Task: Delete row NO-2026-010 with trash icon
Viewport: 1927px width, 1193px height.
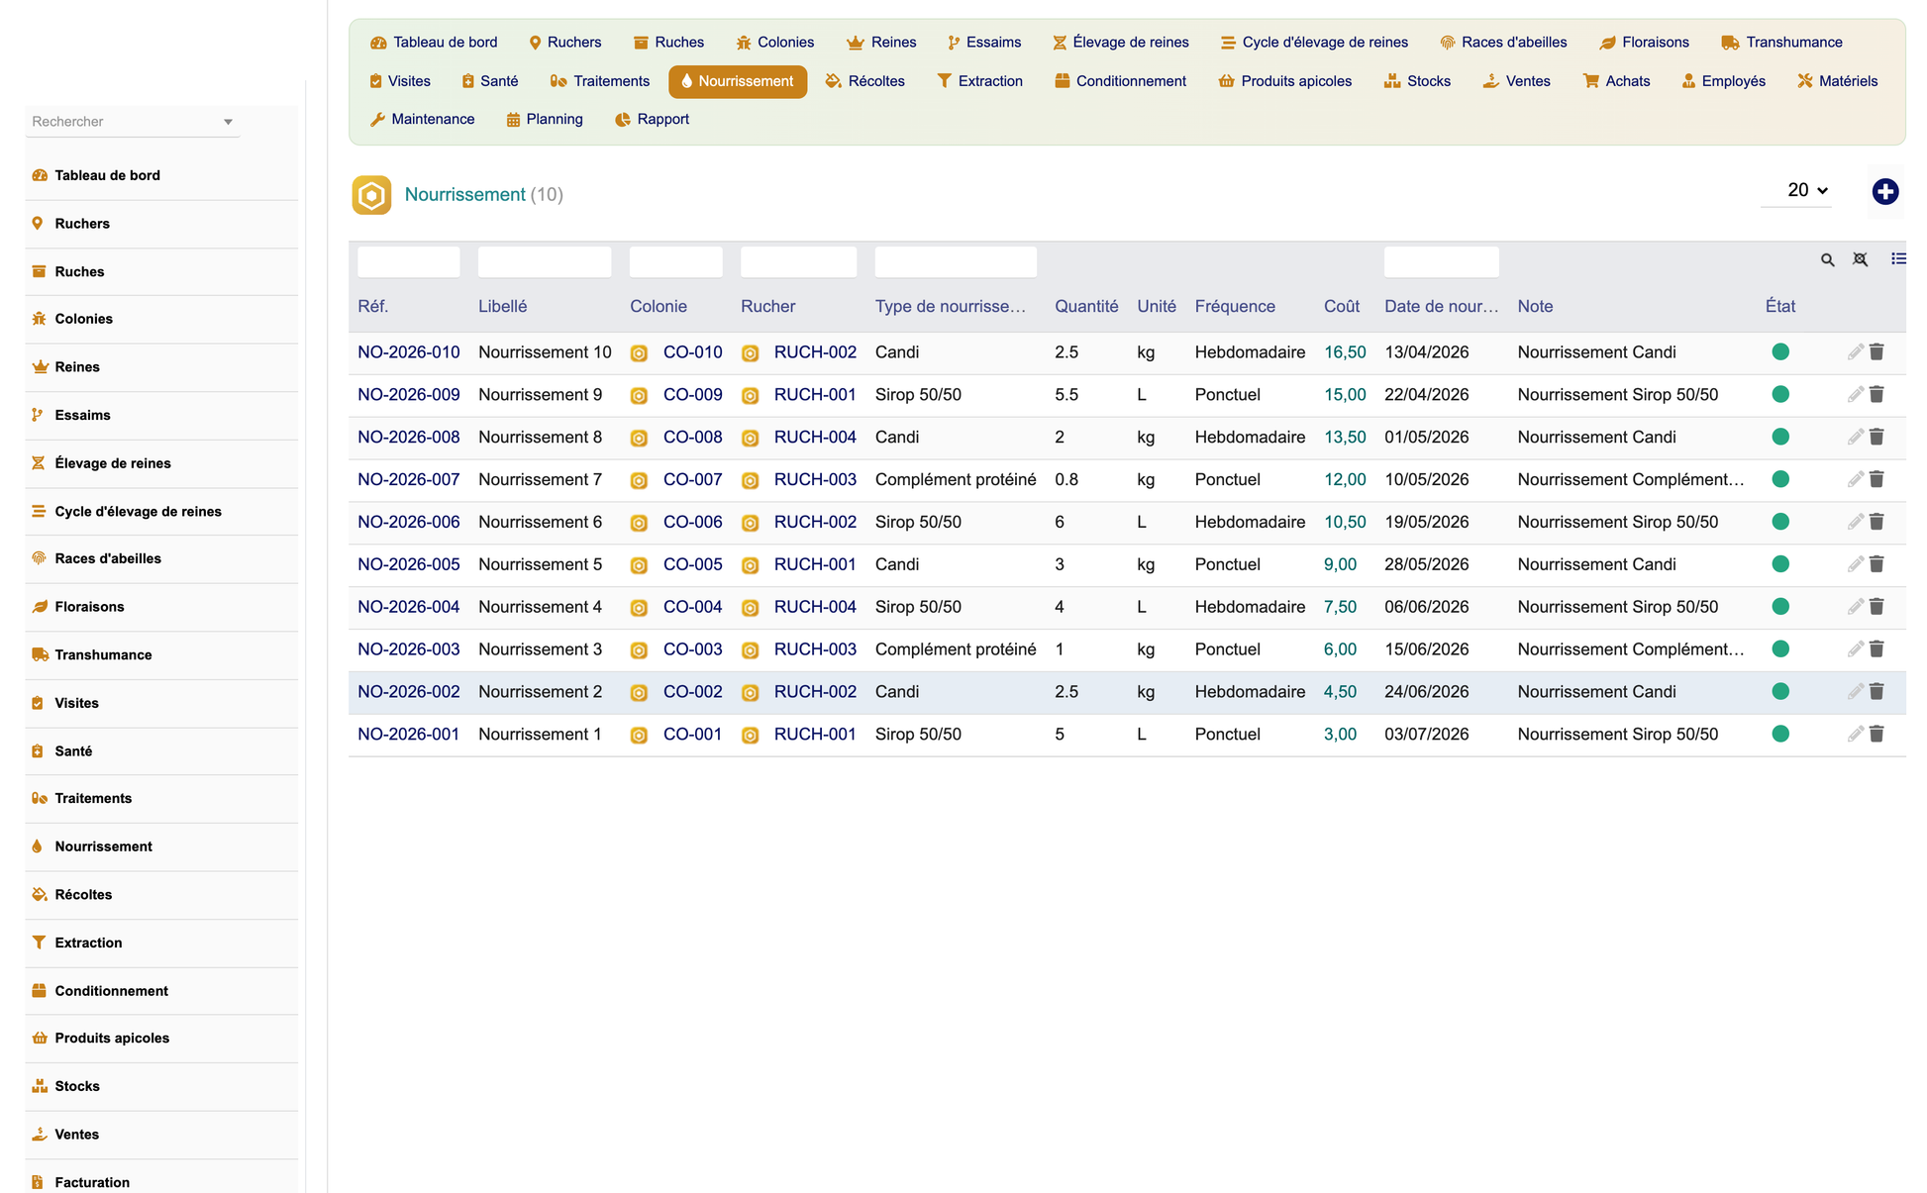Action: 1876,352
